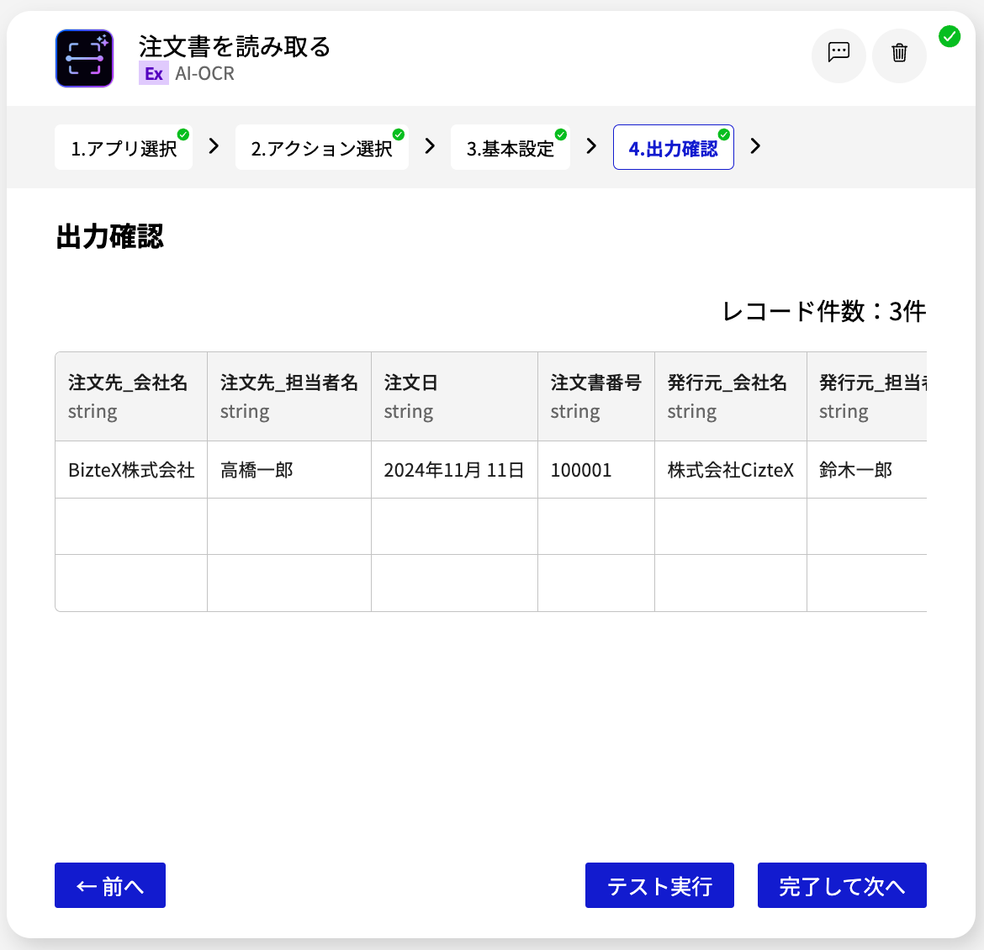Click chevron after 4.出力確認
The height and width of the screenshot is (950, 984).
point(755,146)
